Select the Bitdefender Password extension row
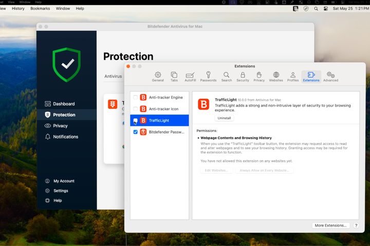 159,132
